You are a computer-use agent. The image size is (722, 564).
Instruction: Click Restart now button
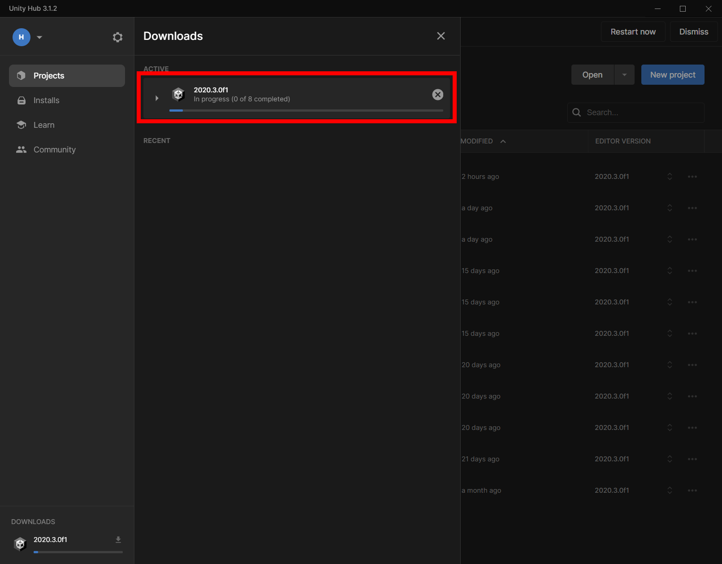(x=633, y=32)
